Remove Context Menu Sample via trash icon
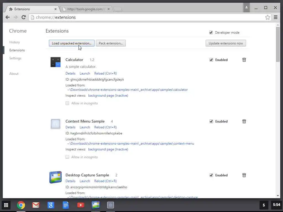The width and height of the screenshot is (283, 212). point(244,121)
